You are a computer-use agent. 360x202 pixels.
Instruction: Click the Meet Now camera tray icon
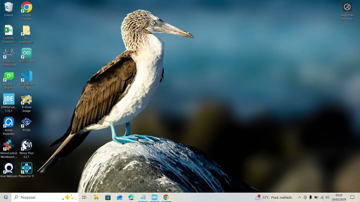pyautogui.click(x=305, y=197)
